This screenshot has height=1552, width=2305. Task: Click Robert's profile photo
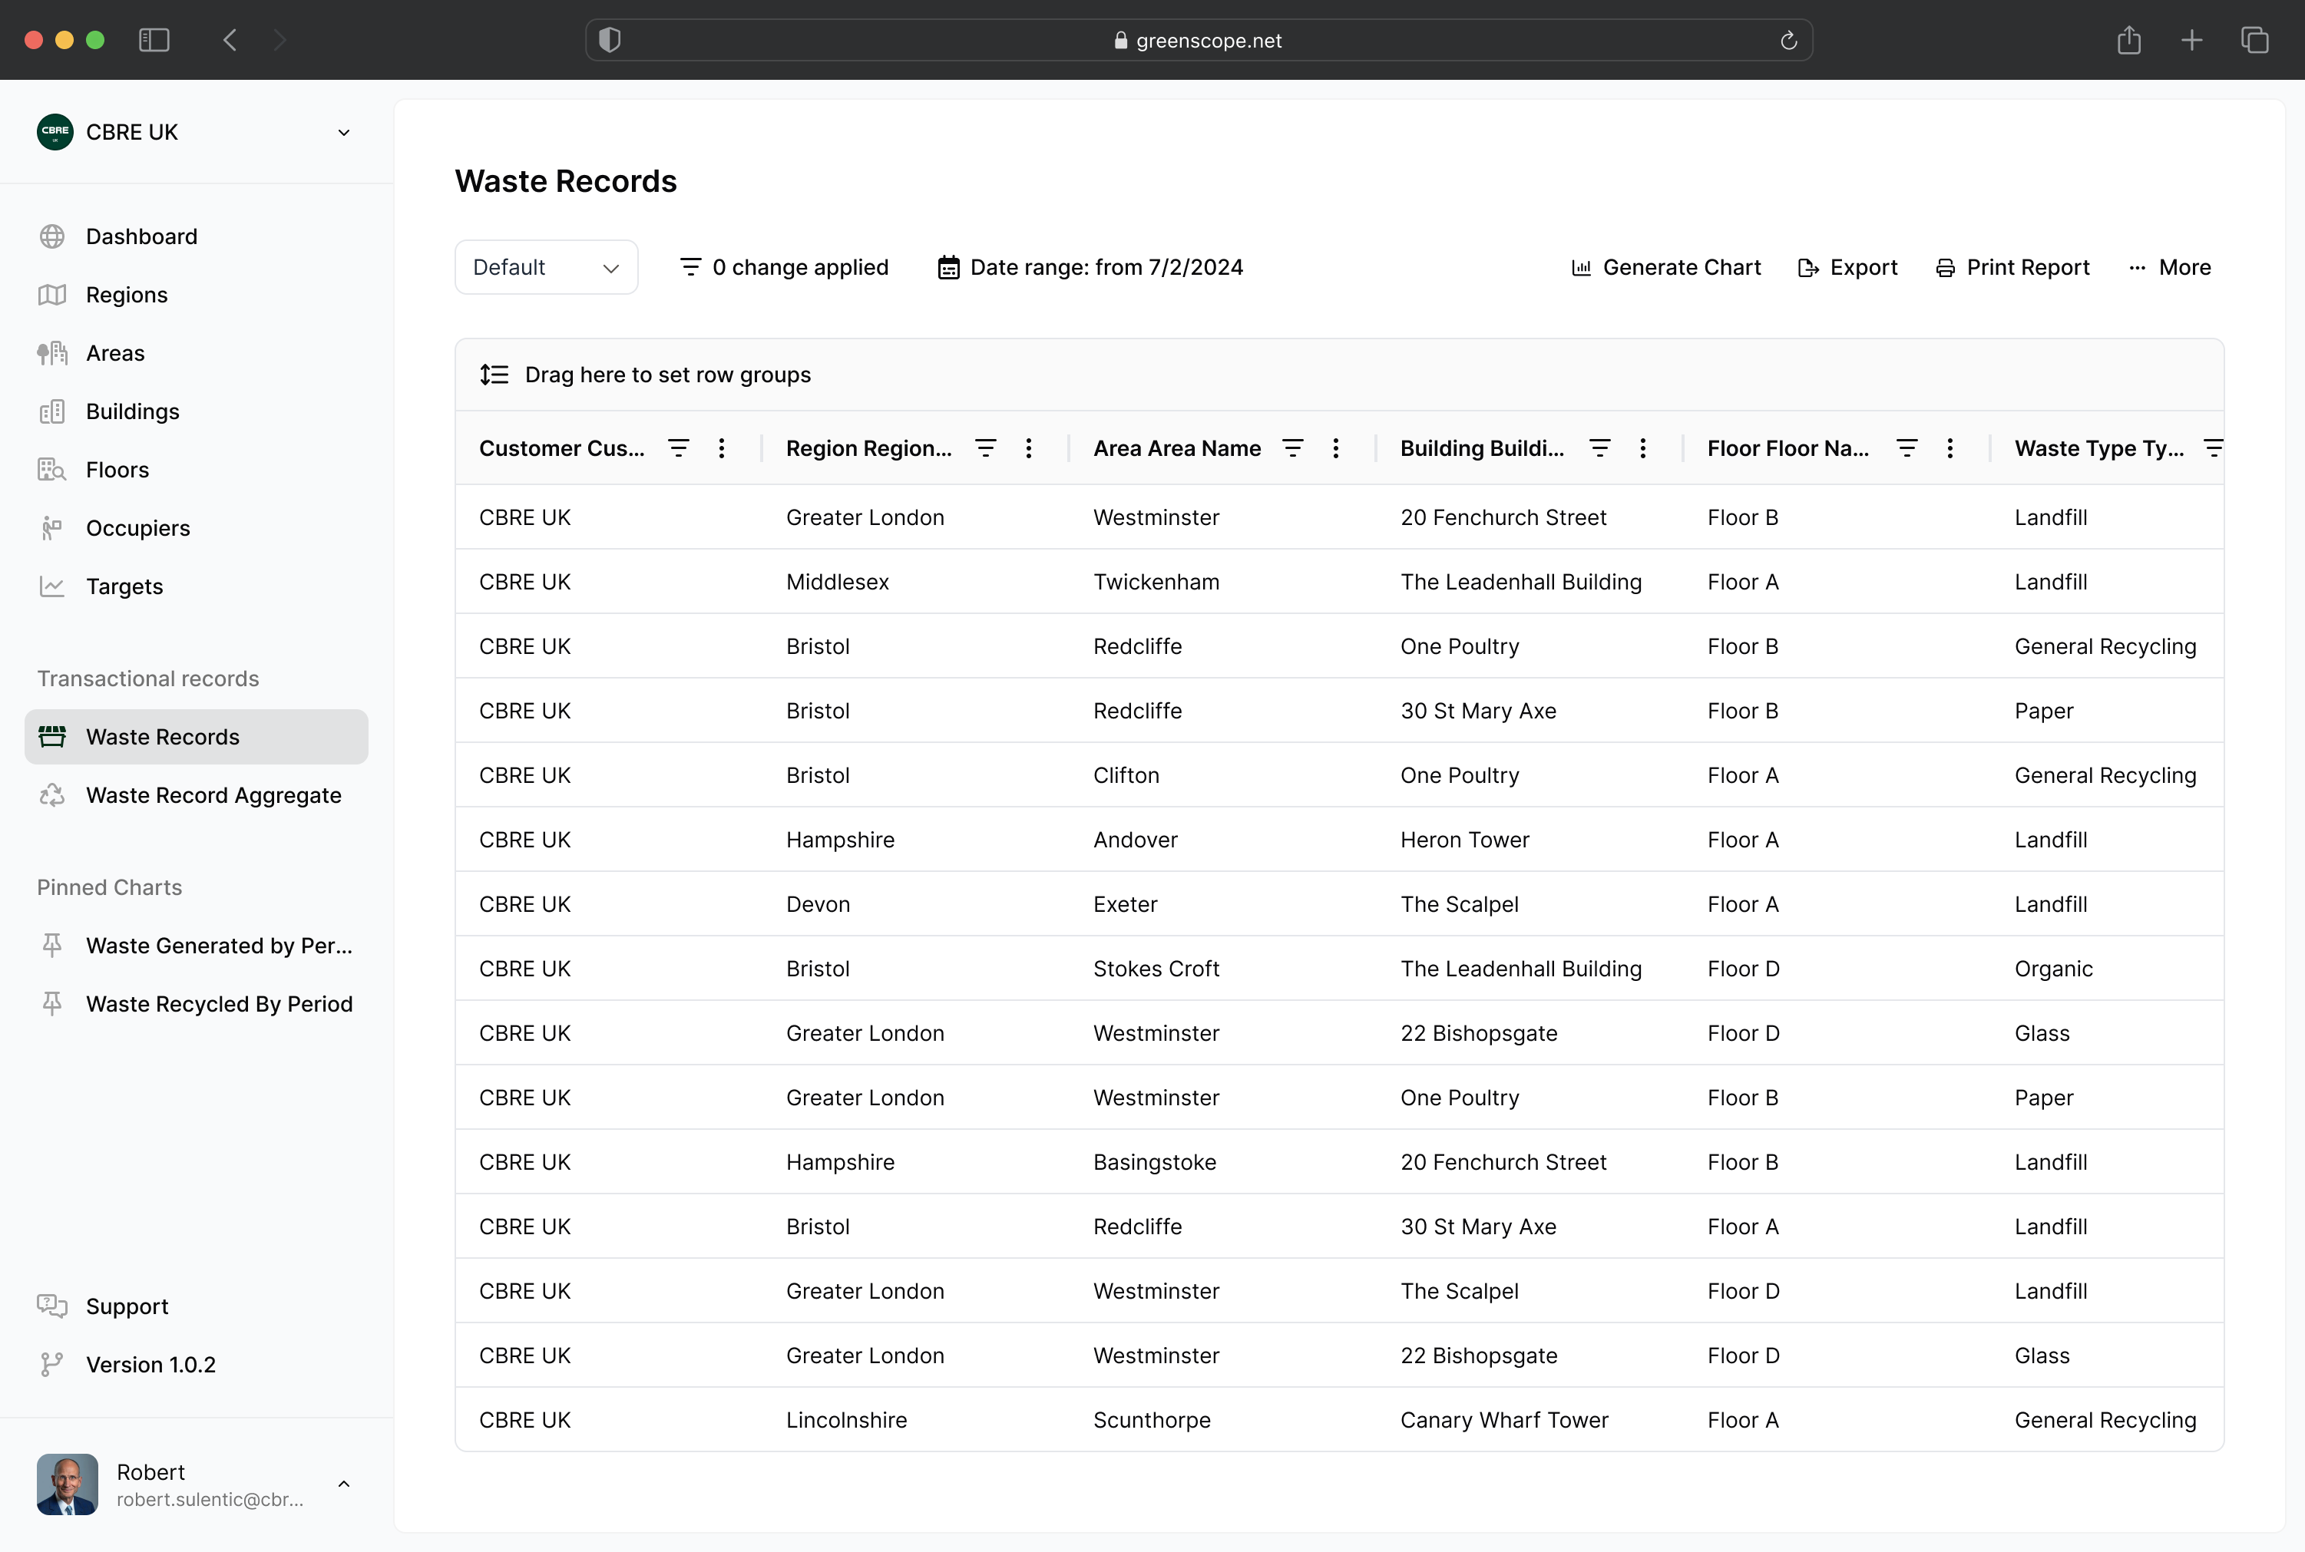[68, 1484]
